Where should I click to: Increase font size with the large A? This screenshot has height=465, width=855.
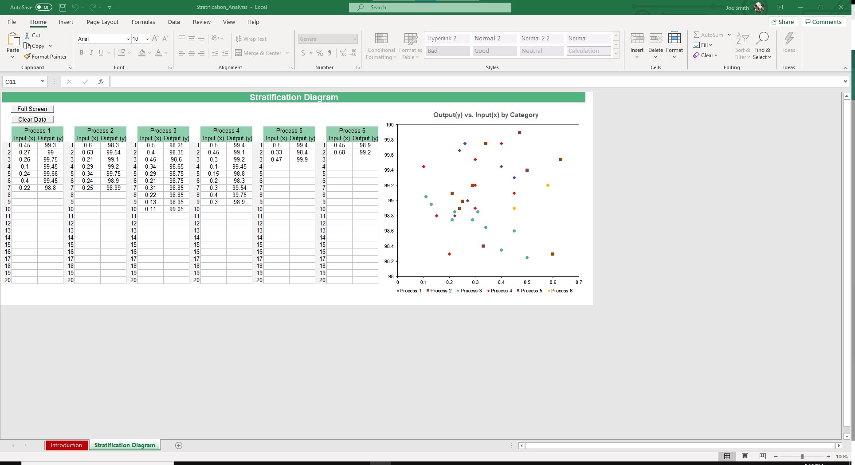[x=155, y=39]
